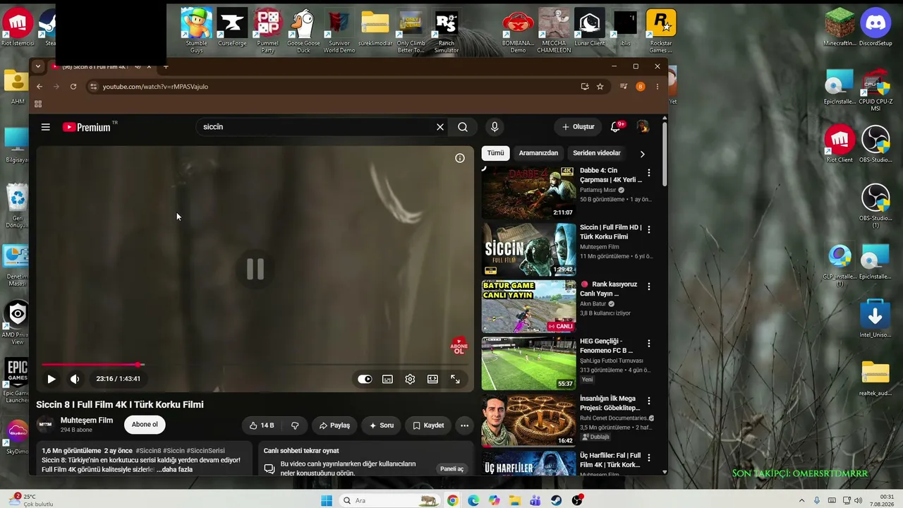Open the HEG Gençliği - Fenomeno FC title
The width and height of the screenshot is (903, 508).
click(607, 346)
